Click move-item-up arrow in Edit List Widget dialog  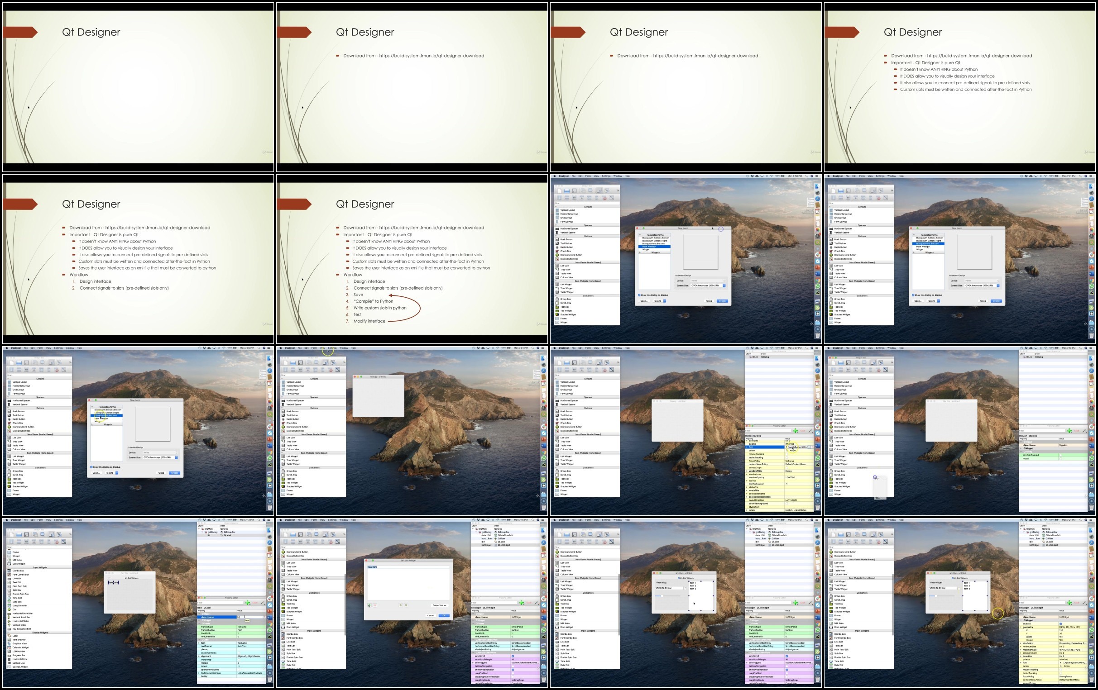pyautogui.click(x=401, y=605)
